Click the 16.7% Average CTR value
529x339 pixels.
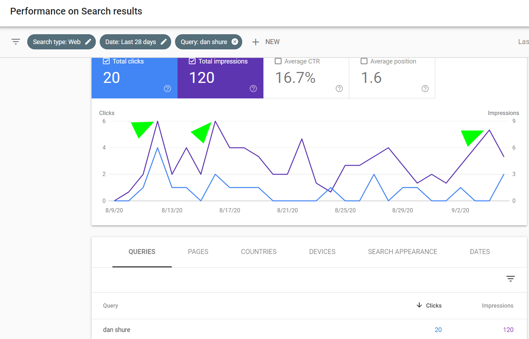pyautogui.click(x=295, y=78)
